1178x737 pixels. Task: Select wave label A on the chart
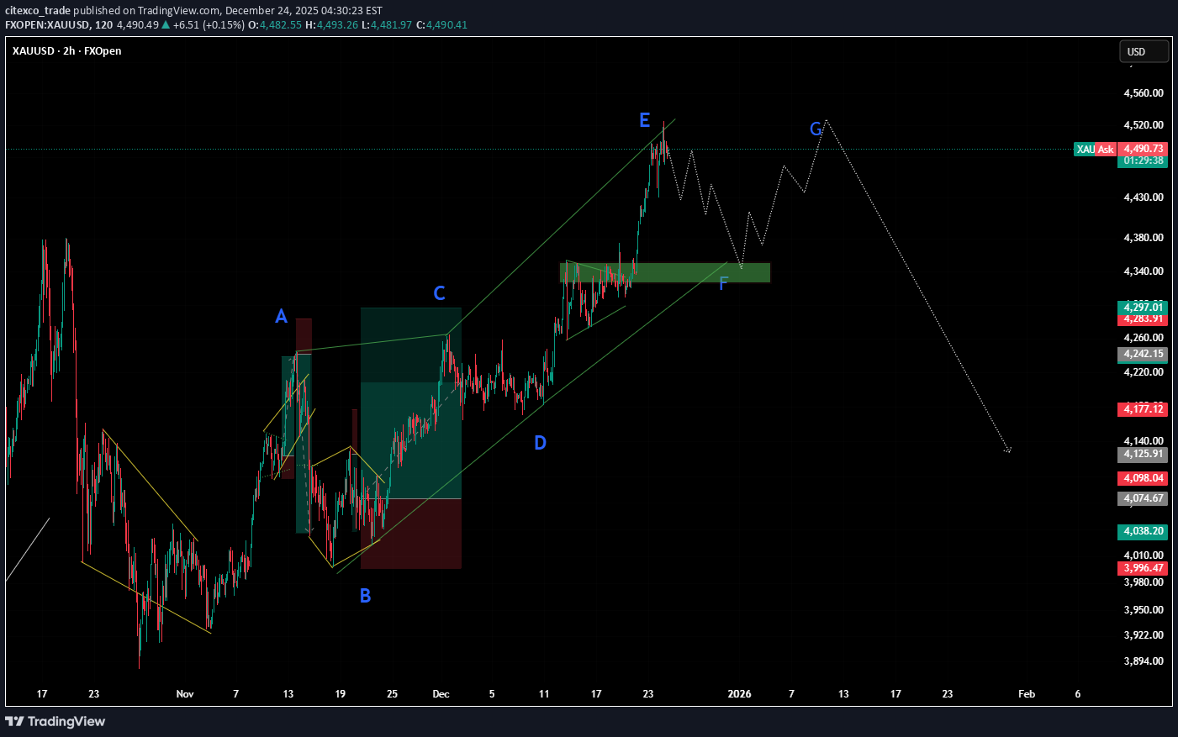pyautogui.click(x=282, y=317)
